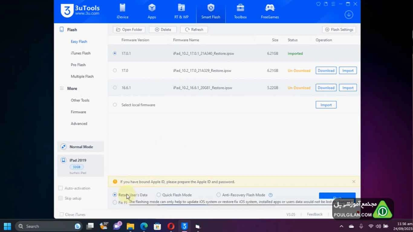Open the RT & WP section
The image size is (413, 232).
pos(181,11)
